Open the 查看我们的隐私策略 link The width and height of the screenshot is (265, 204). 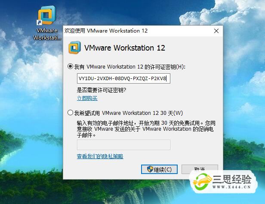[100, 156]
